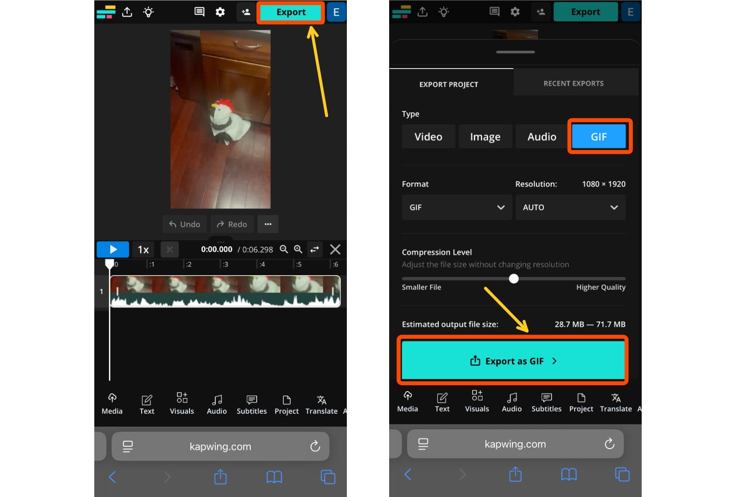The height and width of the screenshot is (497, 736).
Task: Open the Format dropdown showing GIF
Action: (456, 208)
